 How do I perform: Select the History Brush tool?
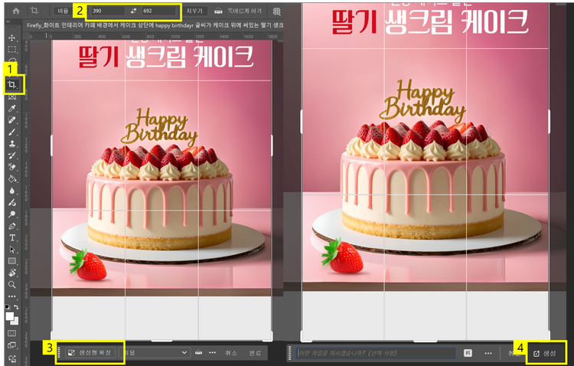click(12, 155)
